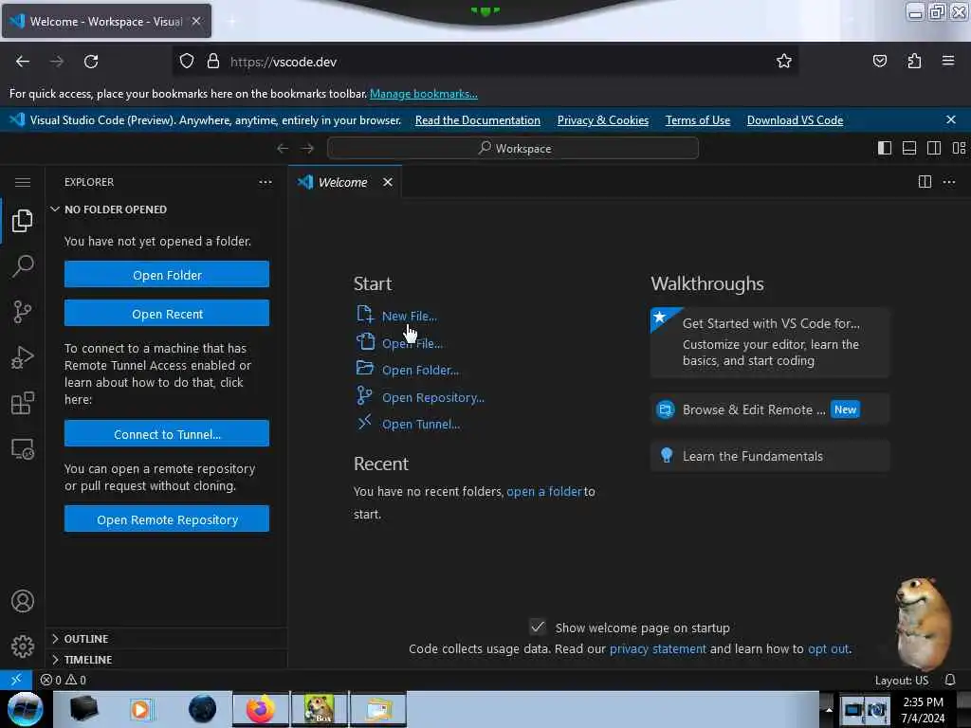Open Learn the Fundamentals walkthrough

[770, 456]
